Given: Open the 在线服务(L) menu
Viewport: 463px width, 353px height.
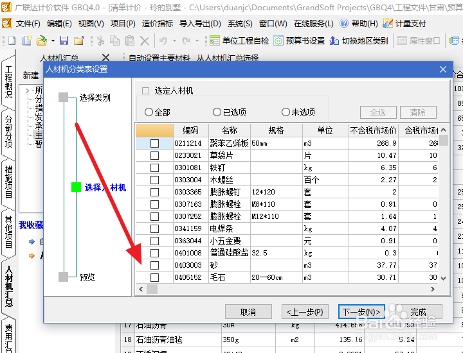Looking at the screenshot, I should [x=314, y=24].
